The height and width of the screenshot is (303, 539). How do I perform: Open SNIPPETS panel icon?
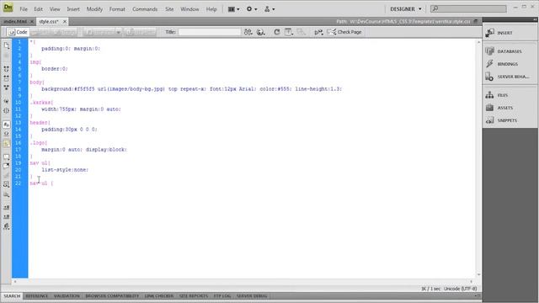tap(490, 120)
